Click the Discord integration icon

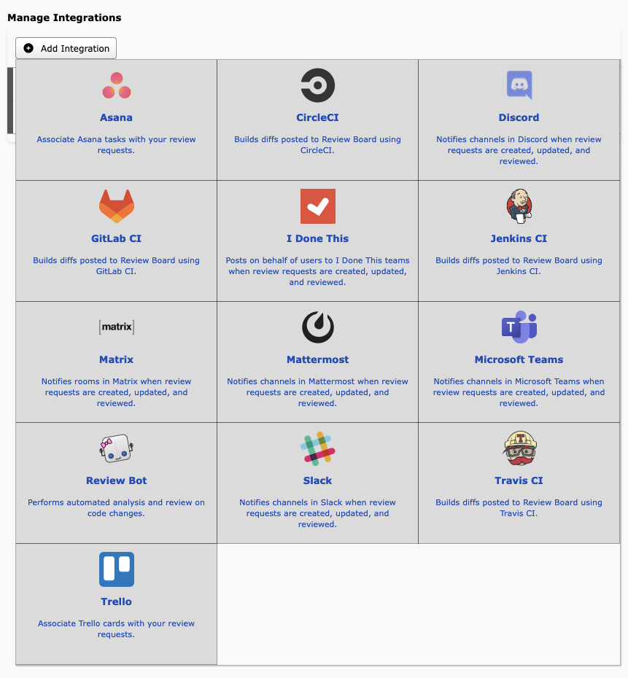coord(519,85)
